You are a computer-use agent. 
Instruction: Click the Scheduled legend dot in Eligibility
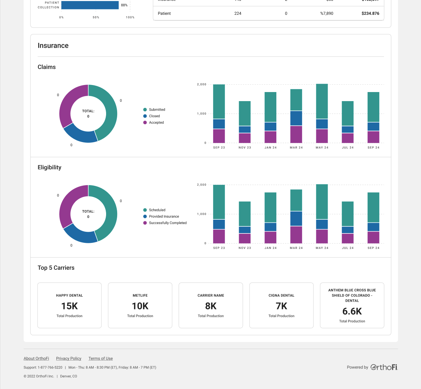[x=145, y=210]
